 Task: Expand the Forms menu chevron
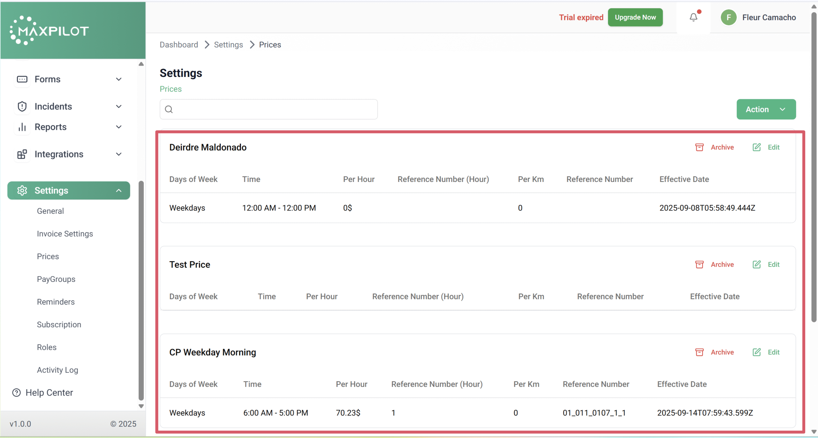coord(119,79)
